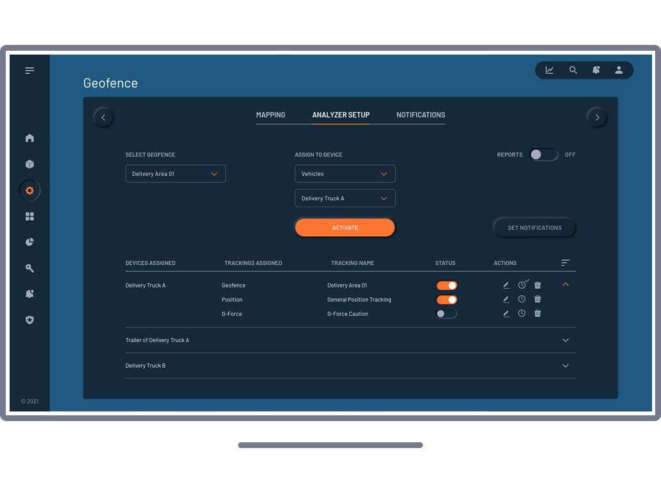Open the hamburger menu in the sidebar
The image size is (661, 493).
[x=30, y=71]
